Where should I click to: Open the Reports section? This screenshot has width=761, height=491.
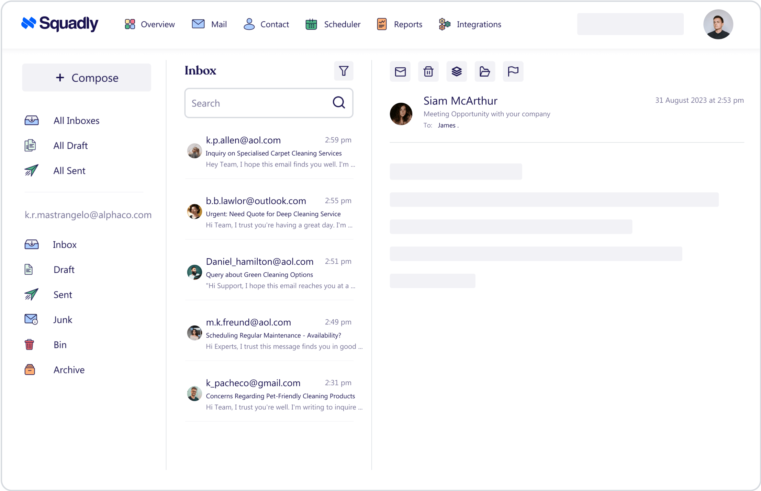click(x=400, y=24)
